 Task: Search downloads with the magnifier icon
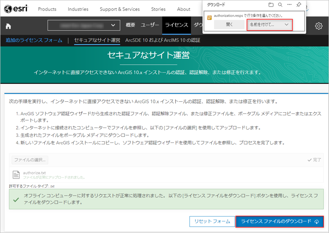click(x=280, y=4)
